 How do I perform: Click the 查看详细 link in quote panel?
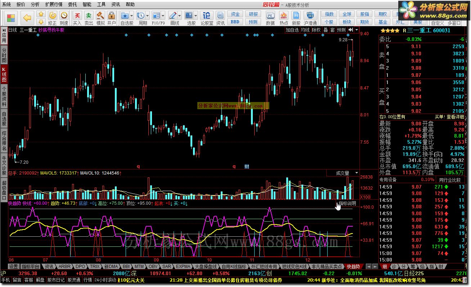(456, 117)
